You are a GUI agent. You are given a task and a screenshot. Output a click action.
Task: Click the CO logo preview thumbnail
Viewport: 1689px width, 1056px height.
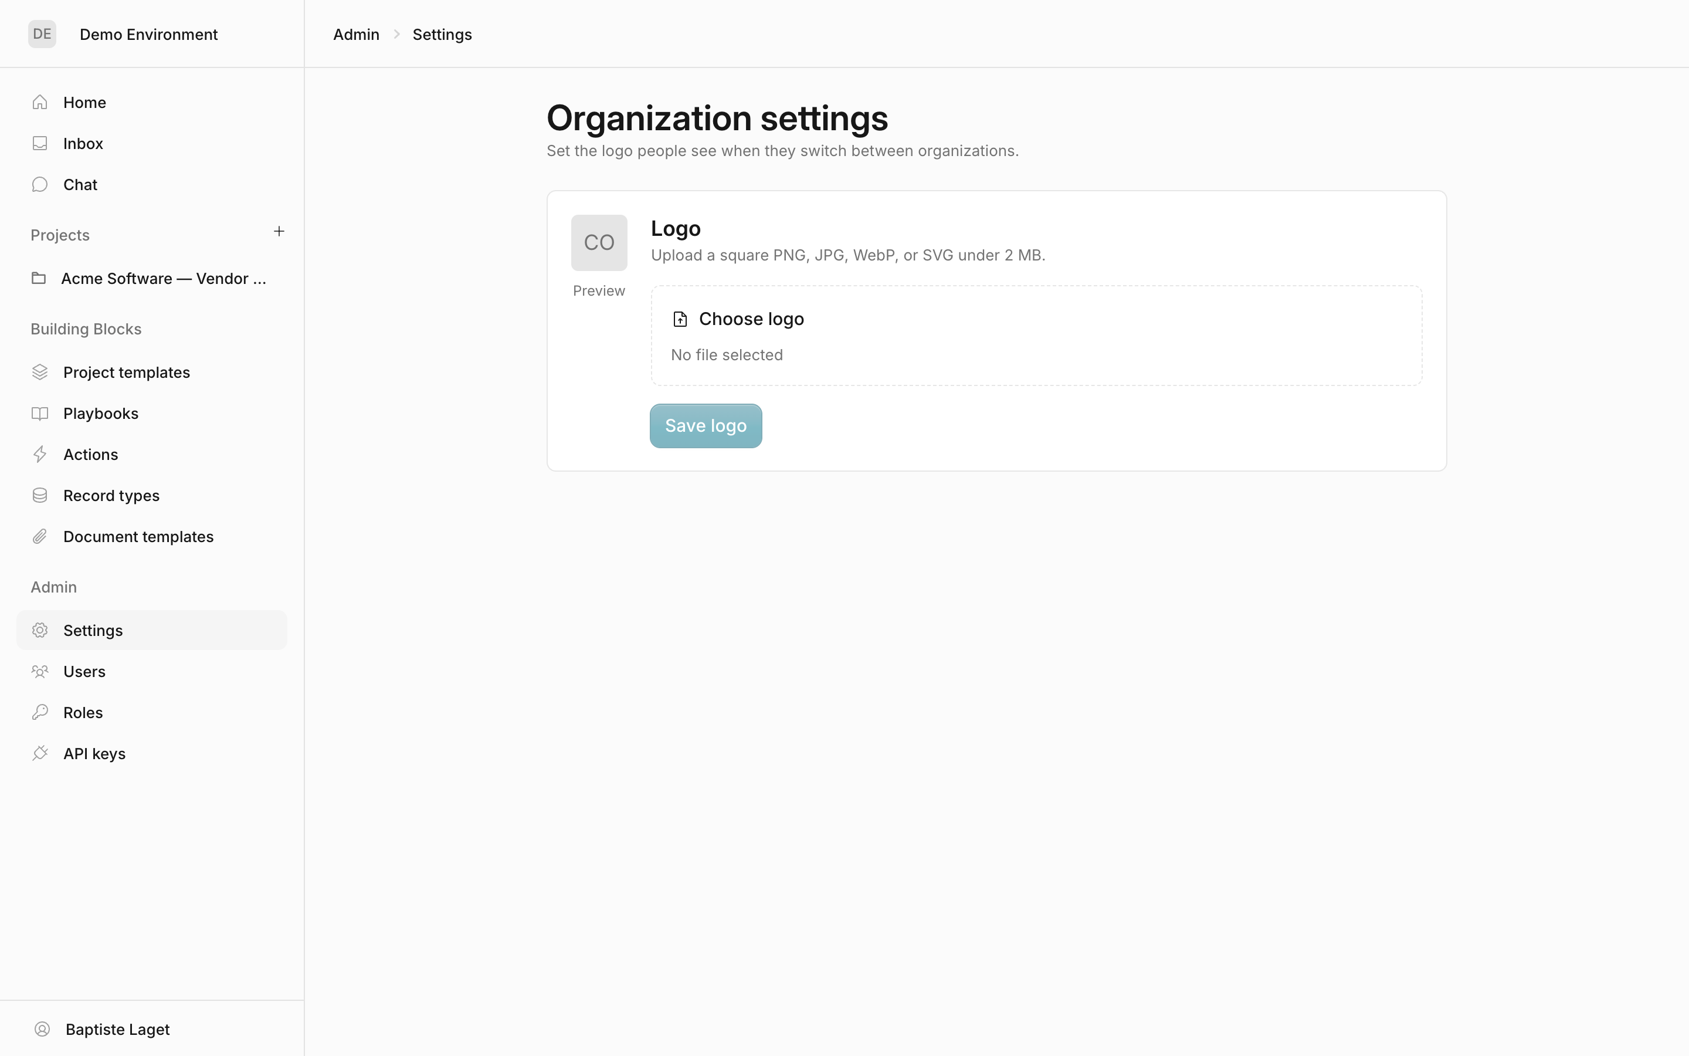tap(599, 243)
